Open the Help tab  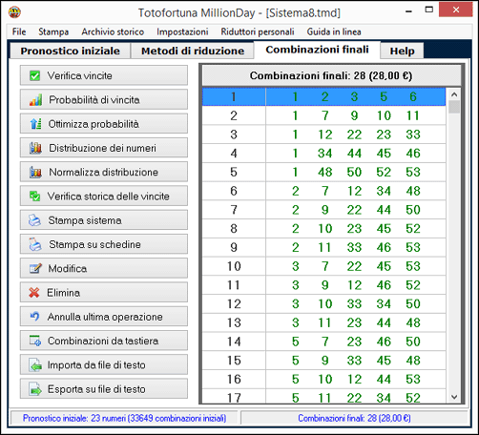(x=402, y=51)
